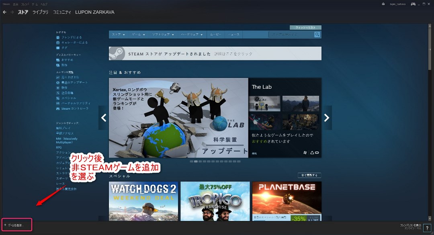The width and height of the screenshot is (434, 235).
Task: Open the レース genre link
Action: click(60, 184)
